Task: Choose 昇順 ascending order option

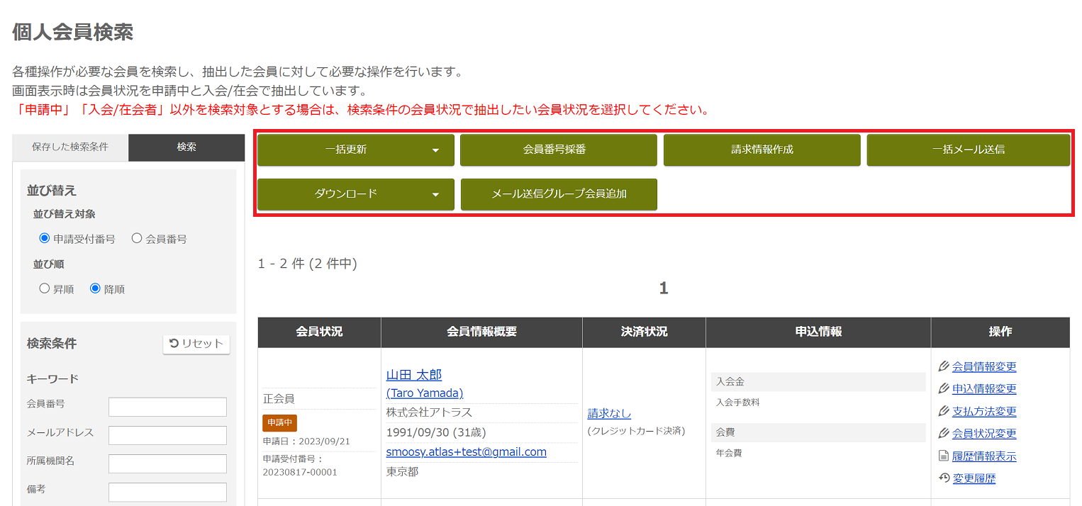Action: coord(45,289)
